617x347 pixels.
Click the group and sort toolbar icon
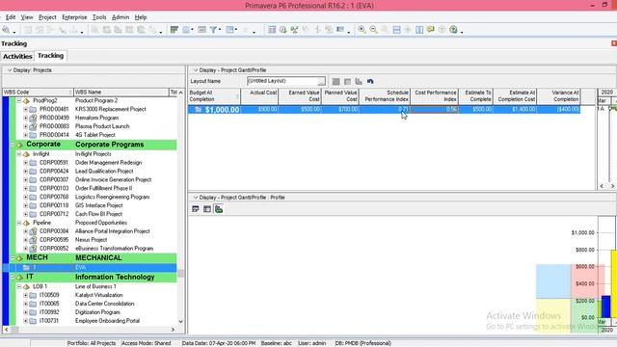pyautogui.click(x=229, y=30)
